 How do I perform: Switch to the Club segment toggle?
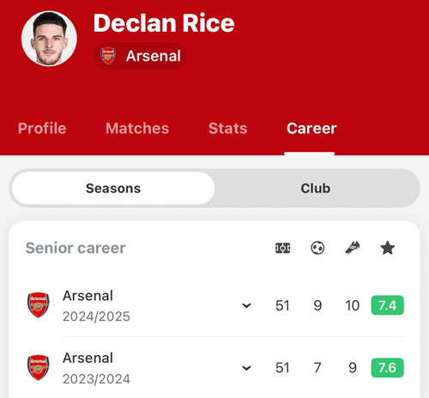coord(316,188)
